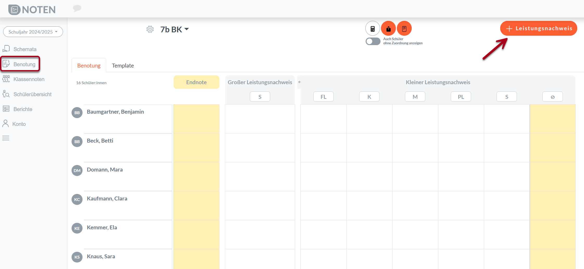Click the calculator icon button
This screenshot has width=584, height=269.
pos(372,28)
